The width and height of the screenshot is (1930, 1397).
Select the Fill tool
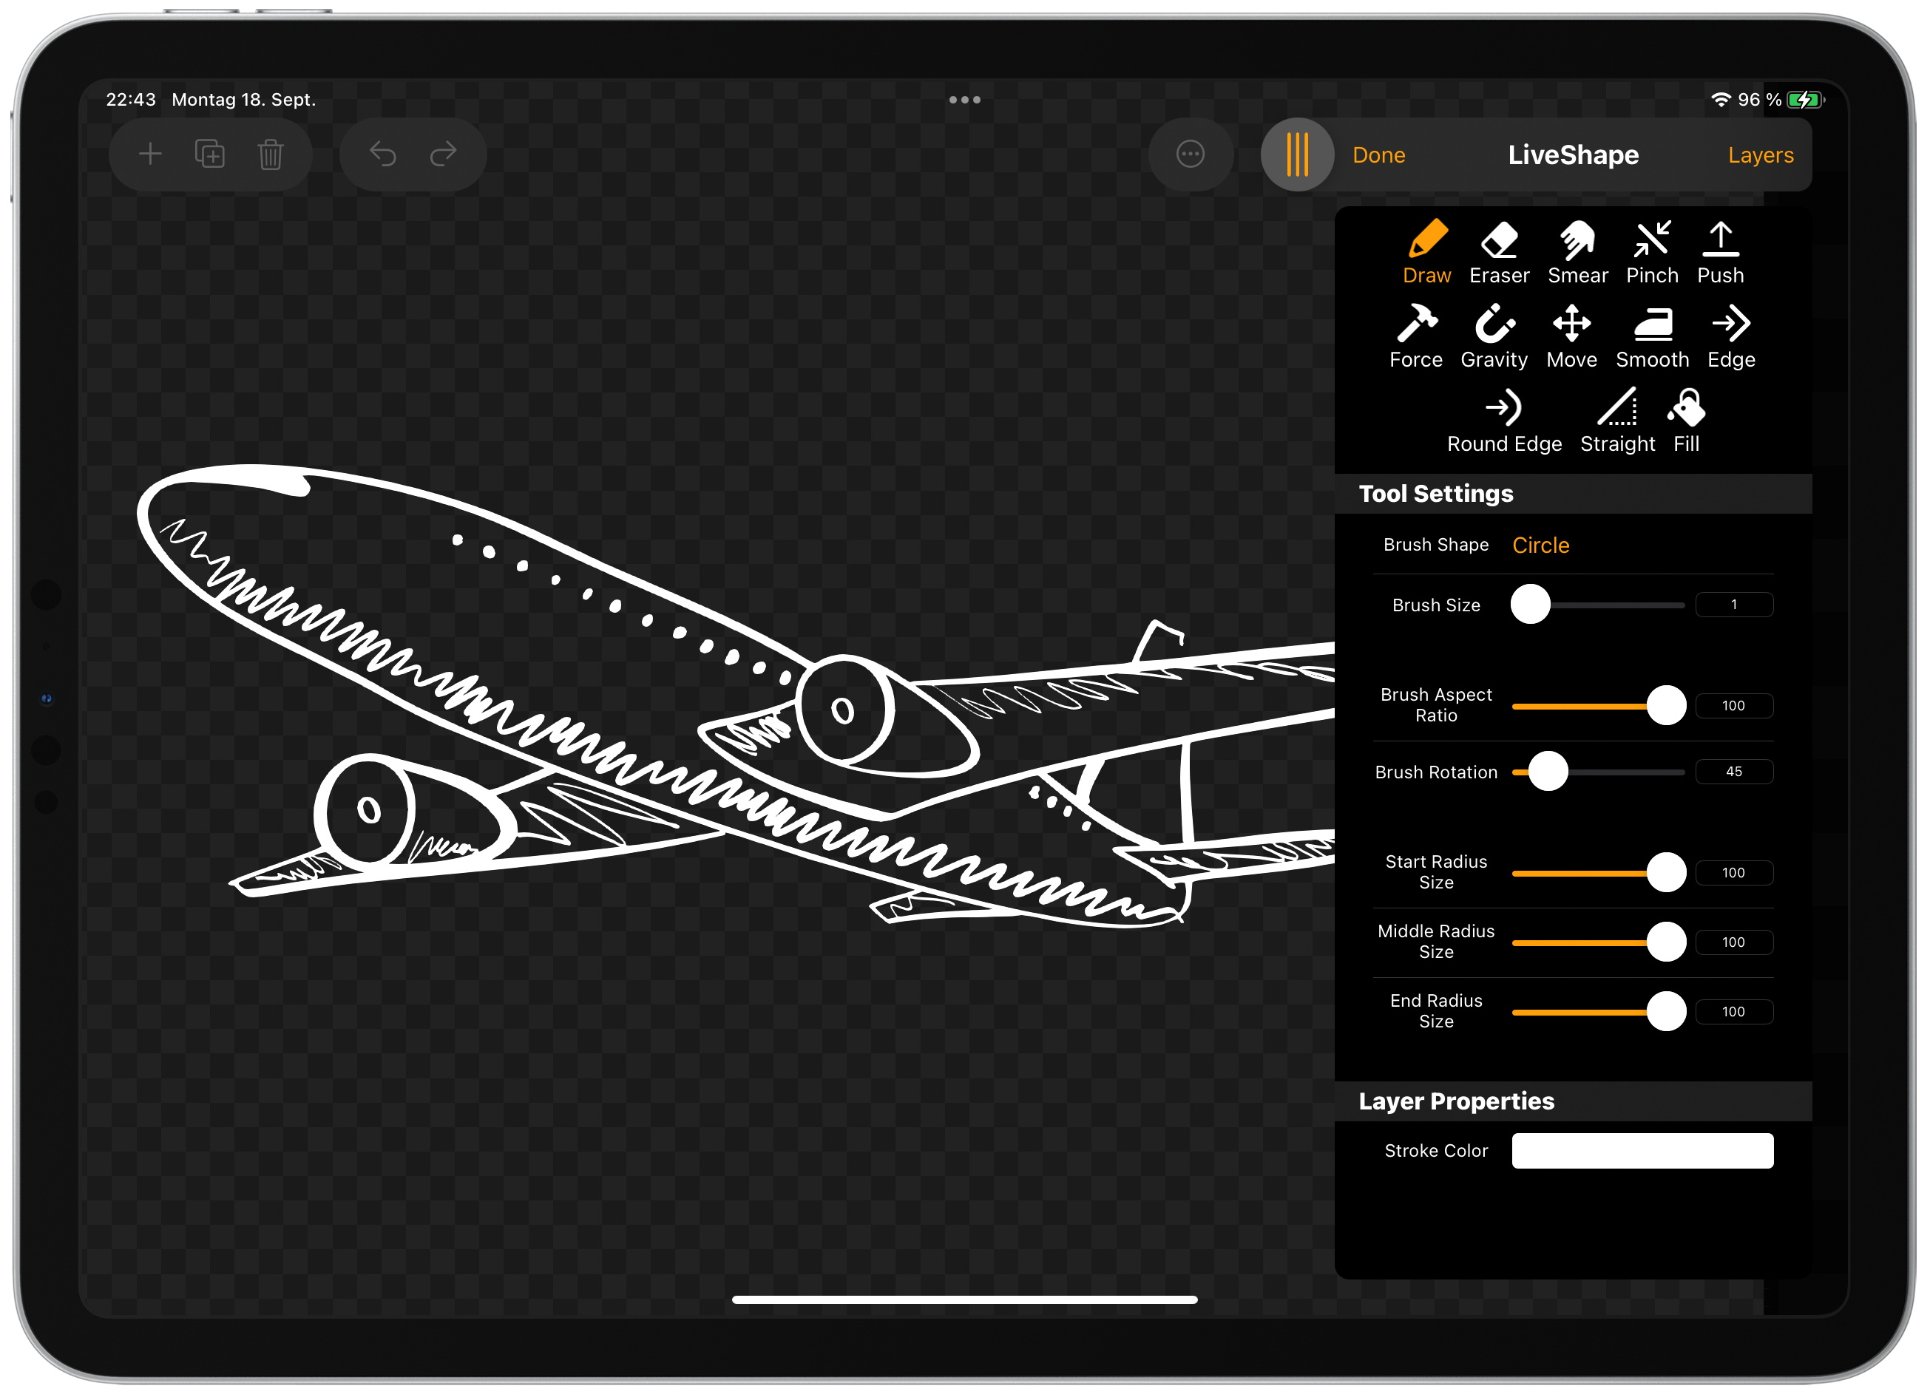pos(1686,421)
